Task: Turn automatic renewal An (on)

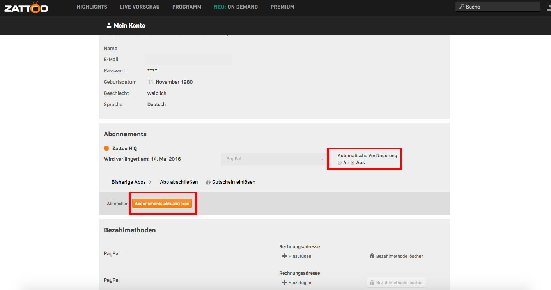Action: [x=340, y=163]
